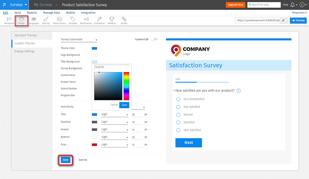Image resolution: width=309 pixels, height=179 pixels.
Task: Click the Help link
Action: 285,5
